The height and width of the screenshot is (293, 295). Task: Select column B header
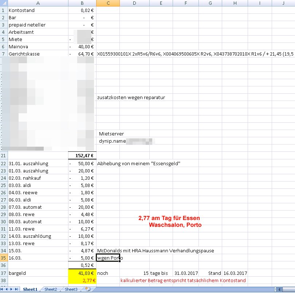(x=82, y=3)
